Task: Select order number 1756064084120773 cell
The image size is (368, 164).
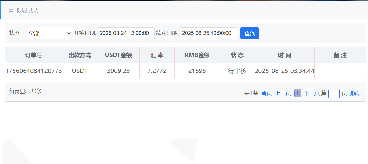Action: pos(34,71)
